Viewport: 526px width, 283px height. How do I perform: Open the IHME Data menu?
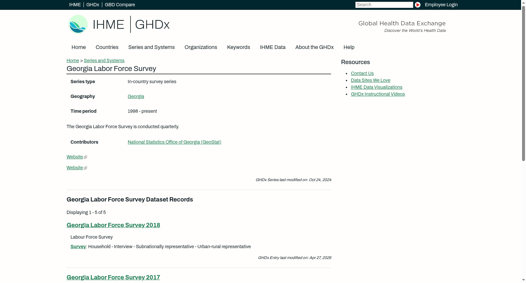click(x=273, y=47)
